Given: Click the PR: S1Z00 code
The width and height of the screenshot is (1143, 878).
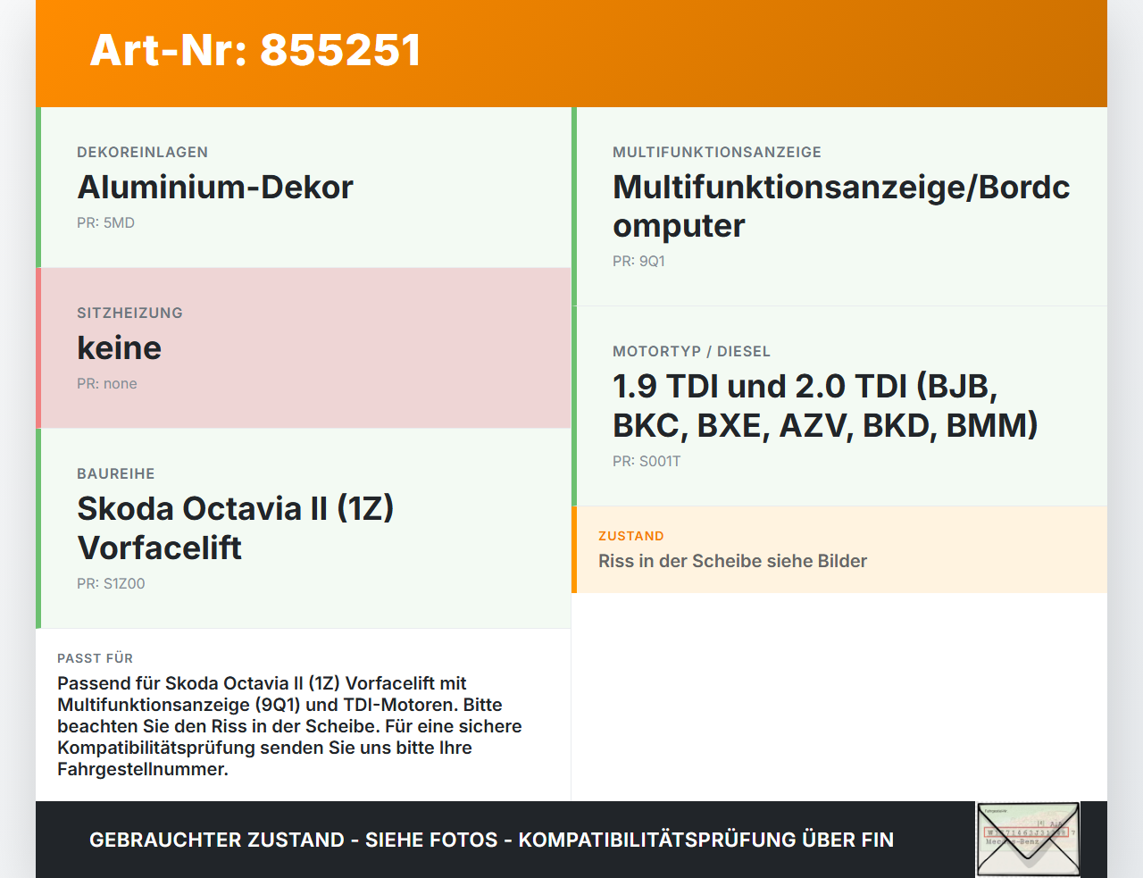Looking at the screenshot, I should [x=111, y=584].
